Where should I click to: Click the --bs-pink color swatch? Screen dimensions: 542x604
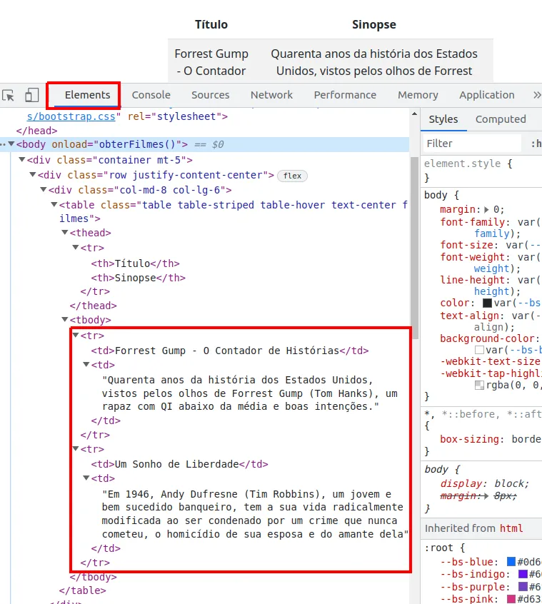pyautogui.click(x=511, y=599)
